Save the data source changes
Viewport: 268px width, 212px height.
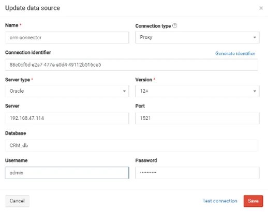[253, 201]
